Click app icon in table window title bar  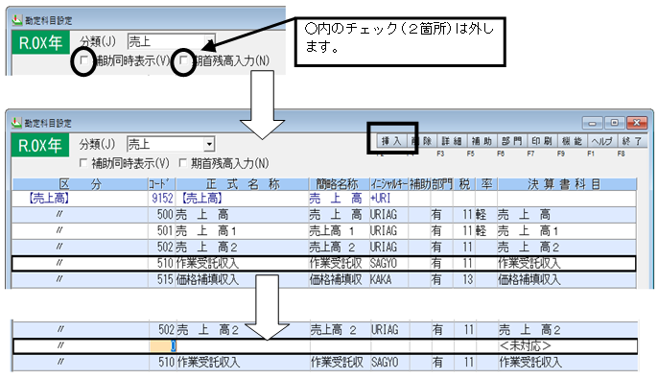pos(16,123)
